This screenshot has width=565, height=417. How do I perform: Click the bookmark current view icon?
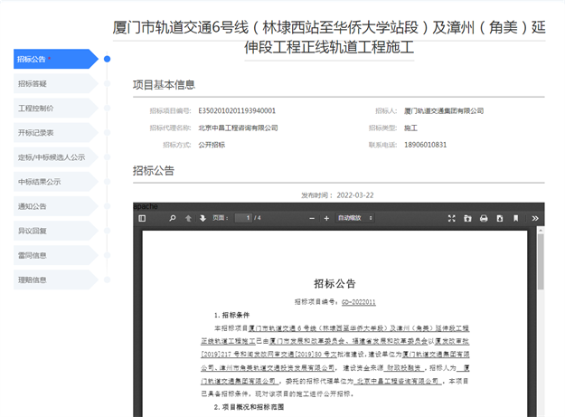point(515,218)
